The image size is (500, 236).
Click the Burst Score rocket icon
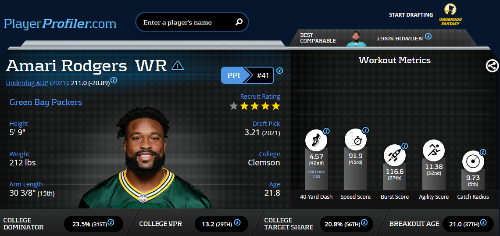395,155
